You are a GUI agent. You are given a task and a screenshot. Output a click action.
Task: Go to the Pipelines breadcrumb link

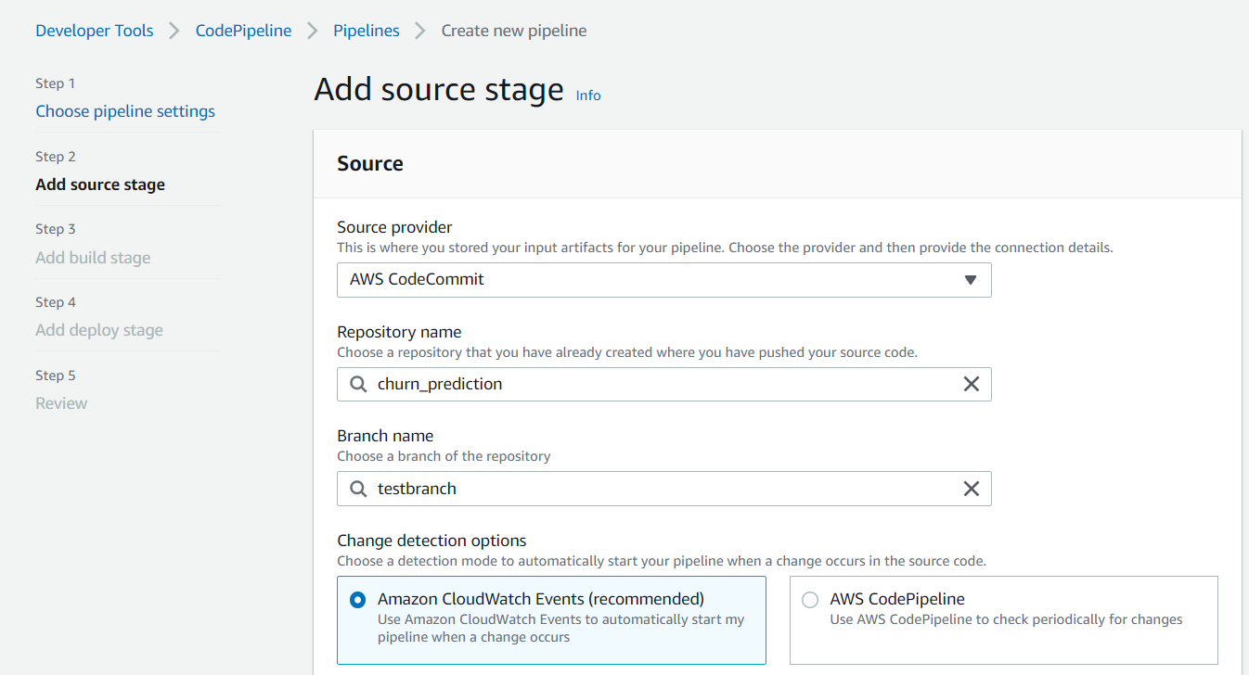[x=367, y=31]
